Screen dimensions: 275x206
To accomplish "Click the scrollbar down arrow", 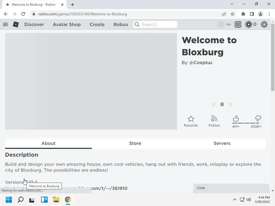I will click(x=273, y=191).
